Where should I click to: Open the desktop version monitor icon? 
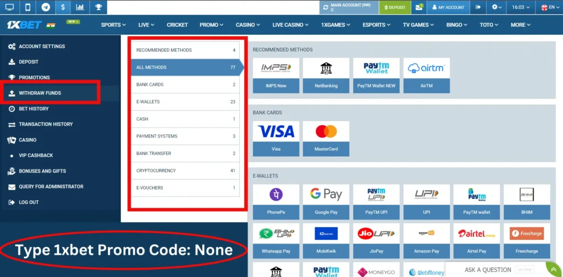[x=10, y=7]
